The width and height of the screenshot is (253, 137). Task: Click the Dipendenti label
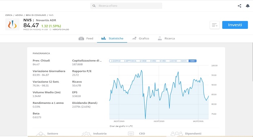pos(193,133)
